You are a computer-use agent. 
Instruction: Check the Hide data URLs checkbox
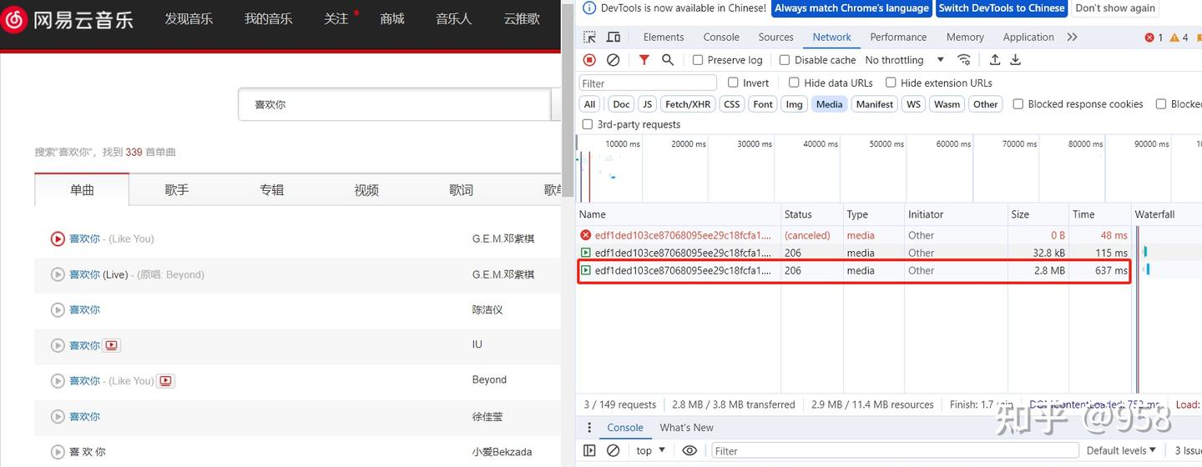(x=795, y=83)
